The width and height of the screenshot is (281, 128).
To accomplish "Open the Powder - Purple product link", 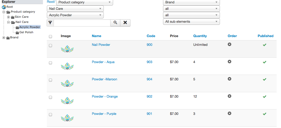I will 104,114.
